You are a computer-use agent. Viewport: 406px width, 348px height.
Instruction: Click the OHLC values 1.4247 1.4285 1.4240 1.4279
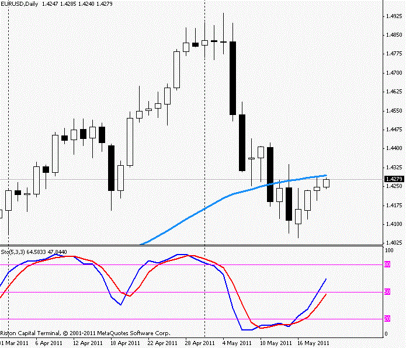click(77, 4)
